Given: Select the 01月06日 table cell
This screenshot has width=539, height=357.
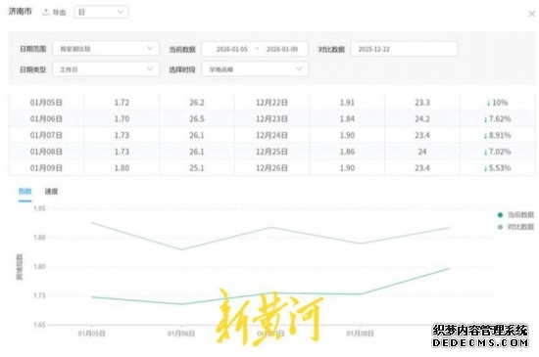Looking at the screenshot, I should coord(46,119).
